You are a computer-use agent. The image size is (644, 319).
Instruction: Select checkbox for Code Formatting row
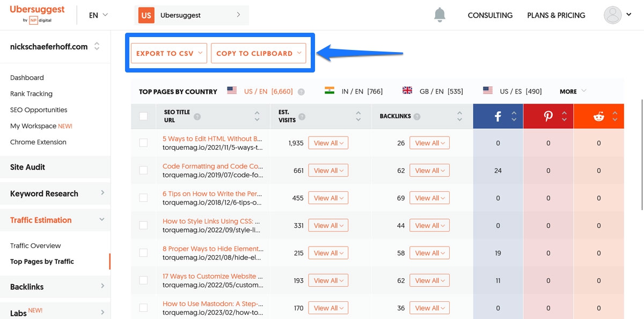point(143,170)
